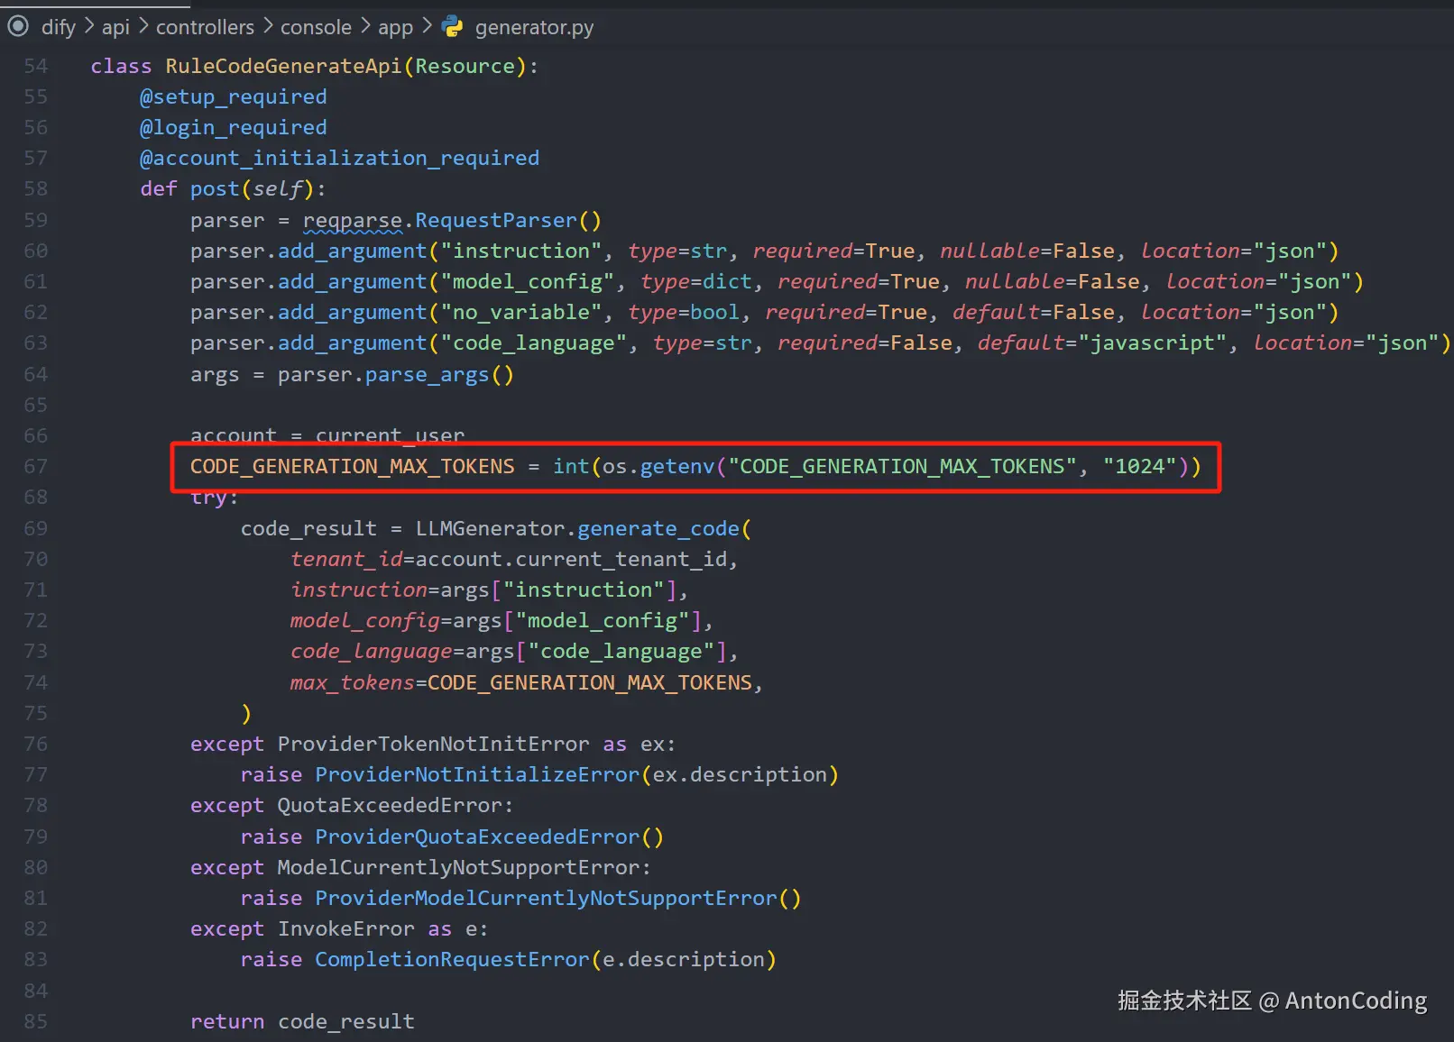Click the ProviderQuotaExceededError raise call
This screenshot has width=1454, height=1042.
(477, 836)
